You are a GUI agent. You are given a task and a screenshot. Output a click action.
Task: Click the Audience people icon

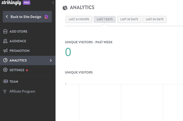[x=5, y=41]
